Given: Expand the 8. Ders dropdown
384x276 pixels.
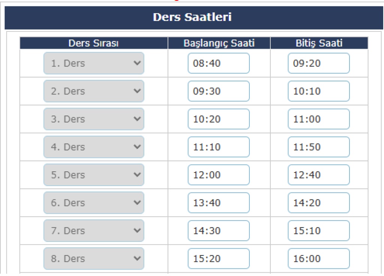Looking at the screenshot, I should pos(94,258).
